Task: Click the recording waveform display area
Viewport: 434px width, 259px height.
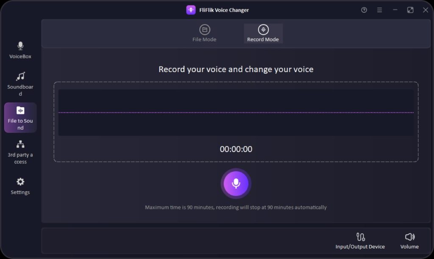Action: coord(236,113)
